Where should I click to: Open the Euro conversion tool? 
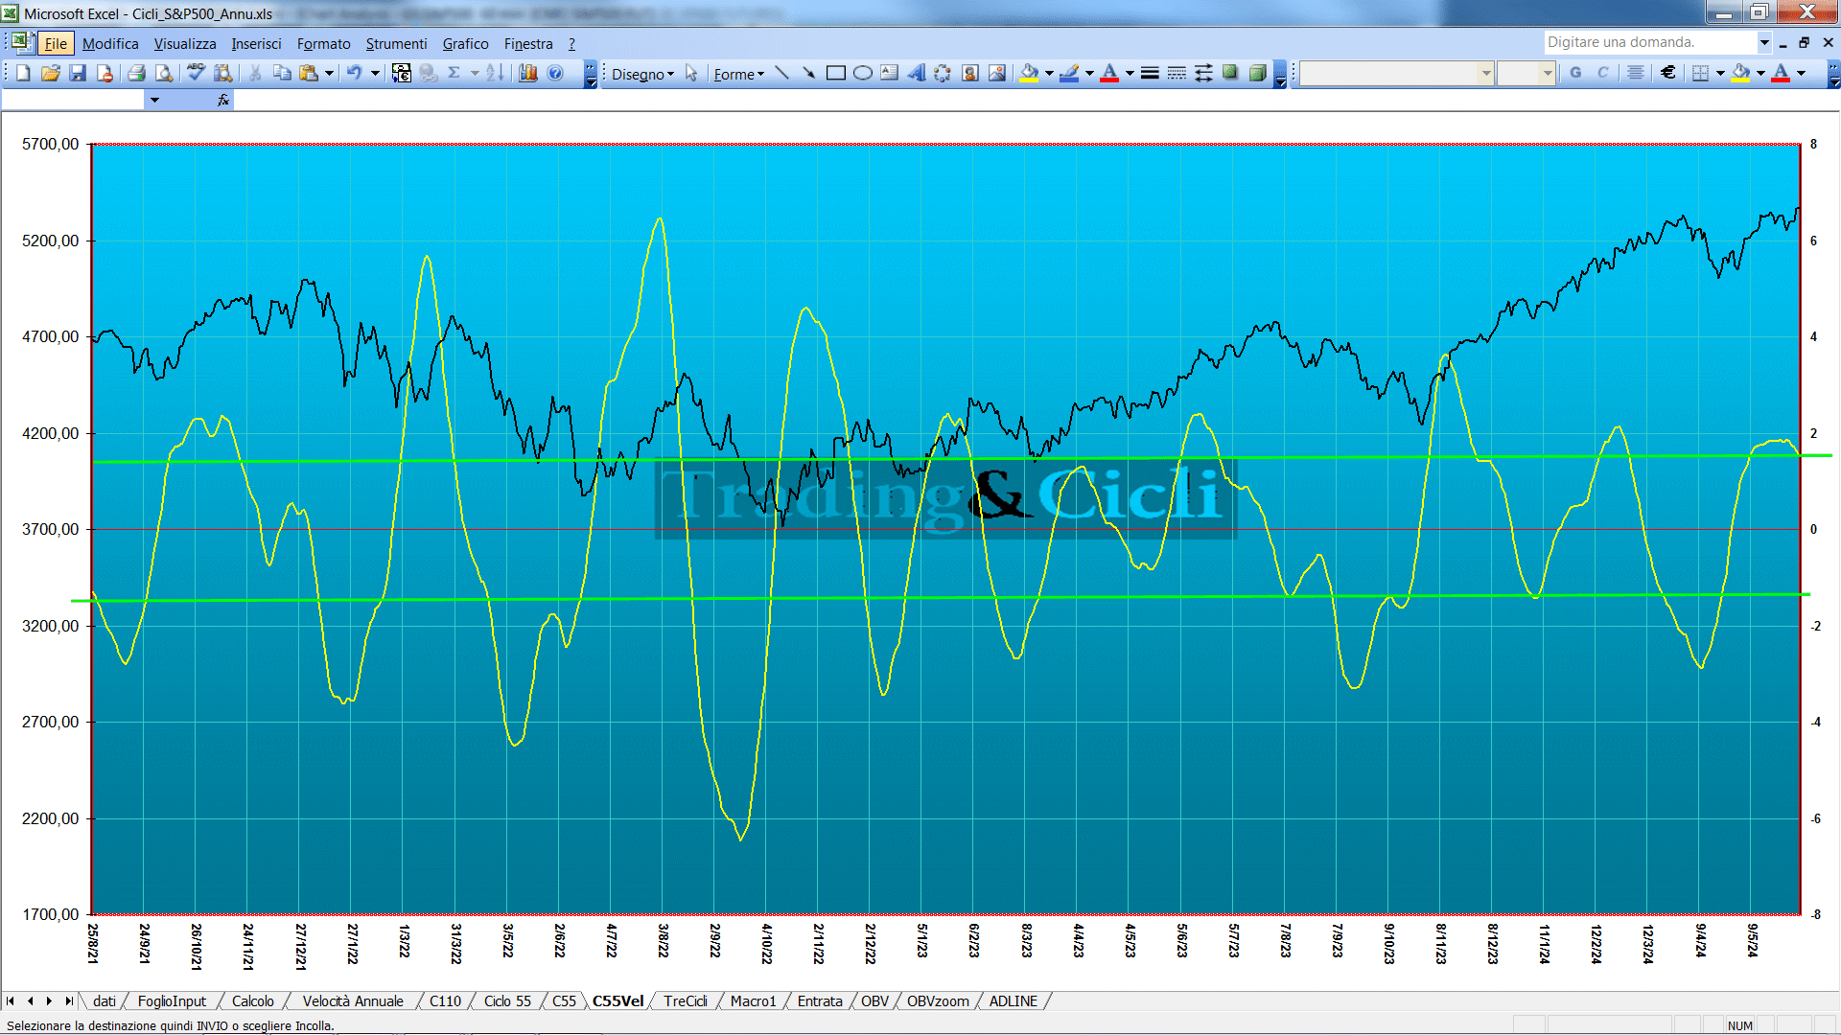[402, 73]
